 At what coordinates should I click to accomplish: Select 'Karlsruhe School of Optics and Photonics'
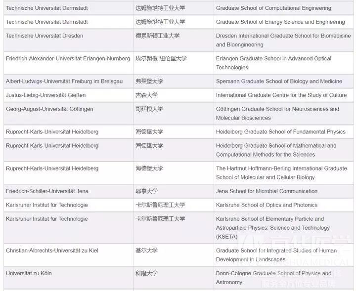267,205
